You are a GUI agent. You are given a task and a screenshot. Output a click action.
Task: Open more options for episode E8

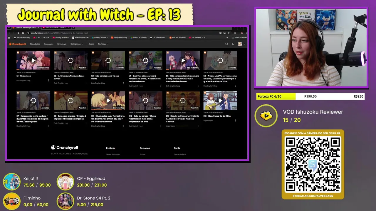(x=86, y=123)
